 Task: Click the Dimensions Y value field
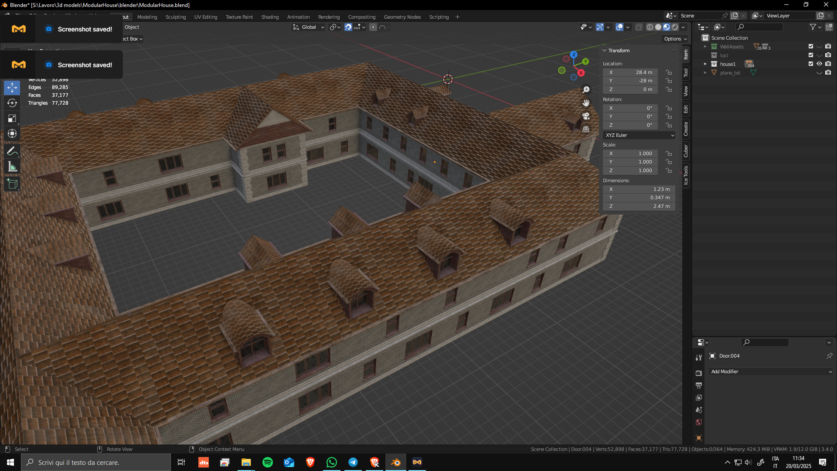[639, 198]
